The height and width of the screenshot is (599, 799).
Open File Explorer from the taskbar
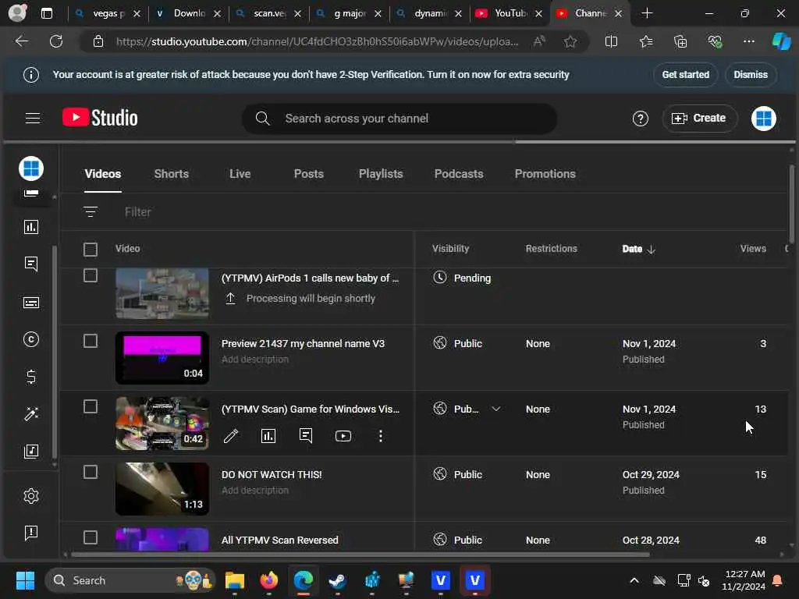click(235, 580)
